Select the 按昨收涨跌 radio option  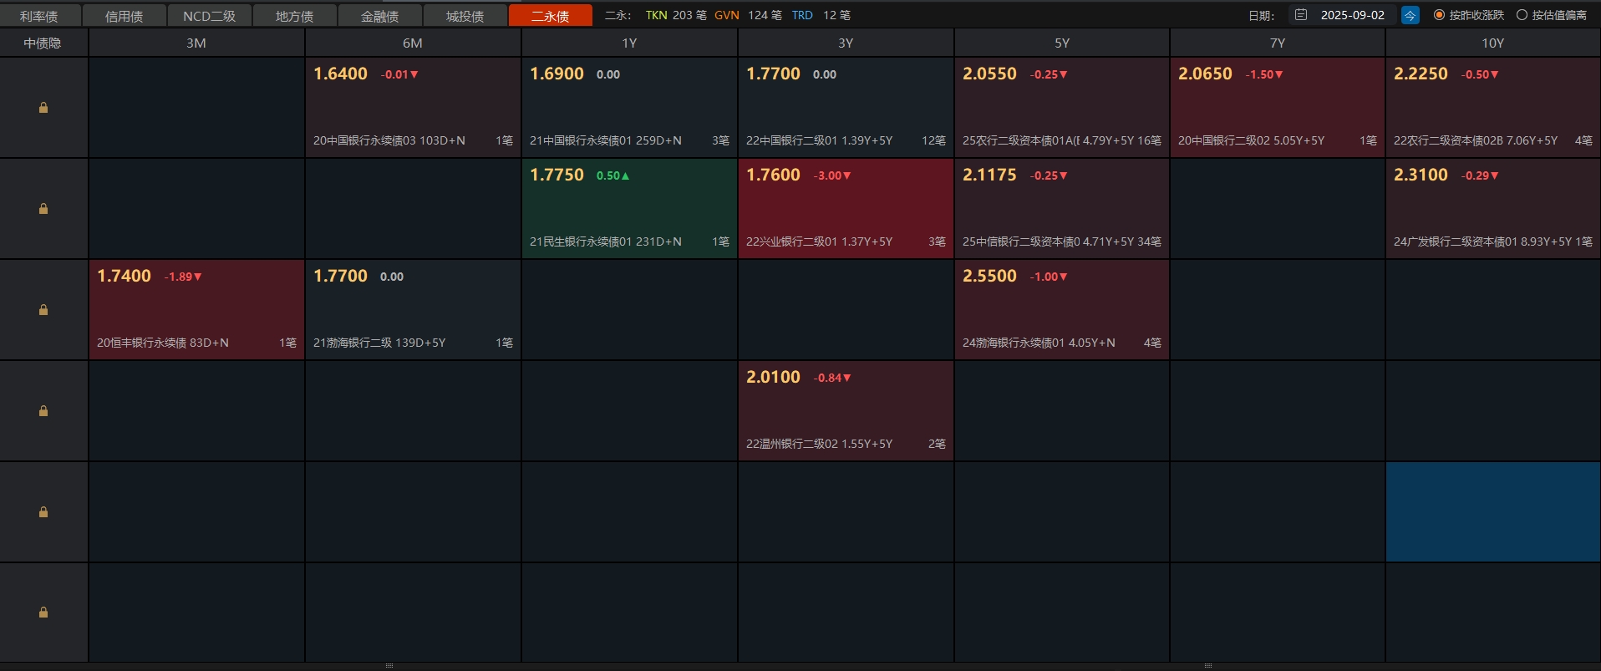[x=1439, y=15]
